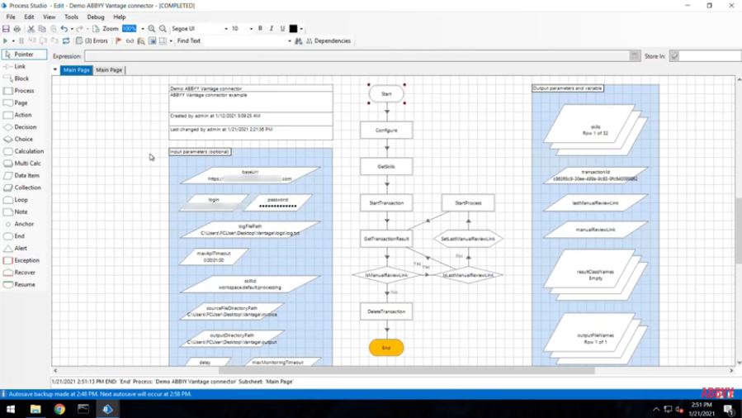Click the blue Reset arrows icon
Viewport: 742px width, 418px height.
click(x=66, y=41)
